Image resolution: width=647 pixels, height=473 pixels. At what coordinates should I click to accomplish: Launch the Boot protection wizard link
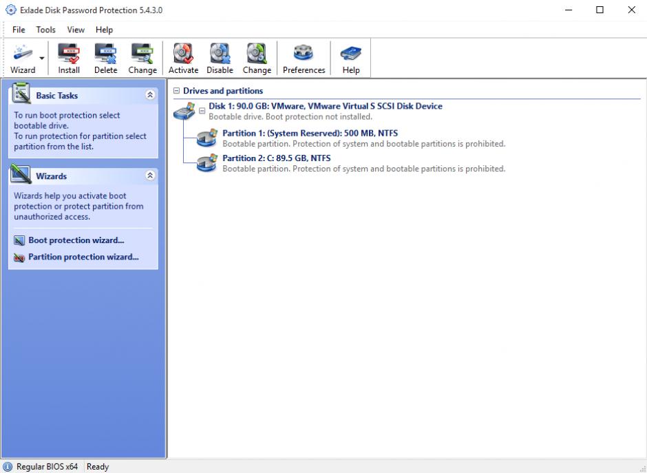pos(76,240)
